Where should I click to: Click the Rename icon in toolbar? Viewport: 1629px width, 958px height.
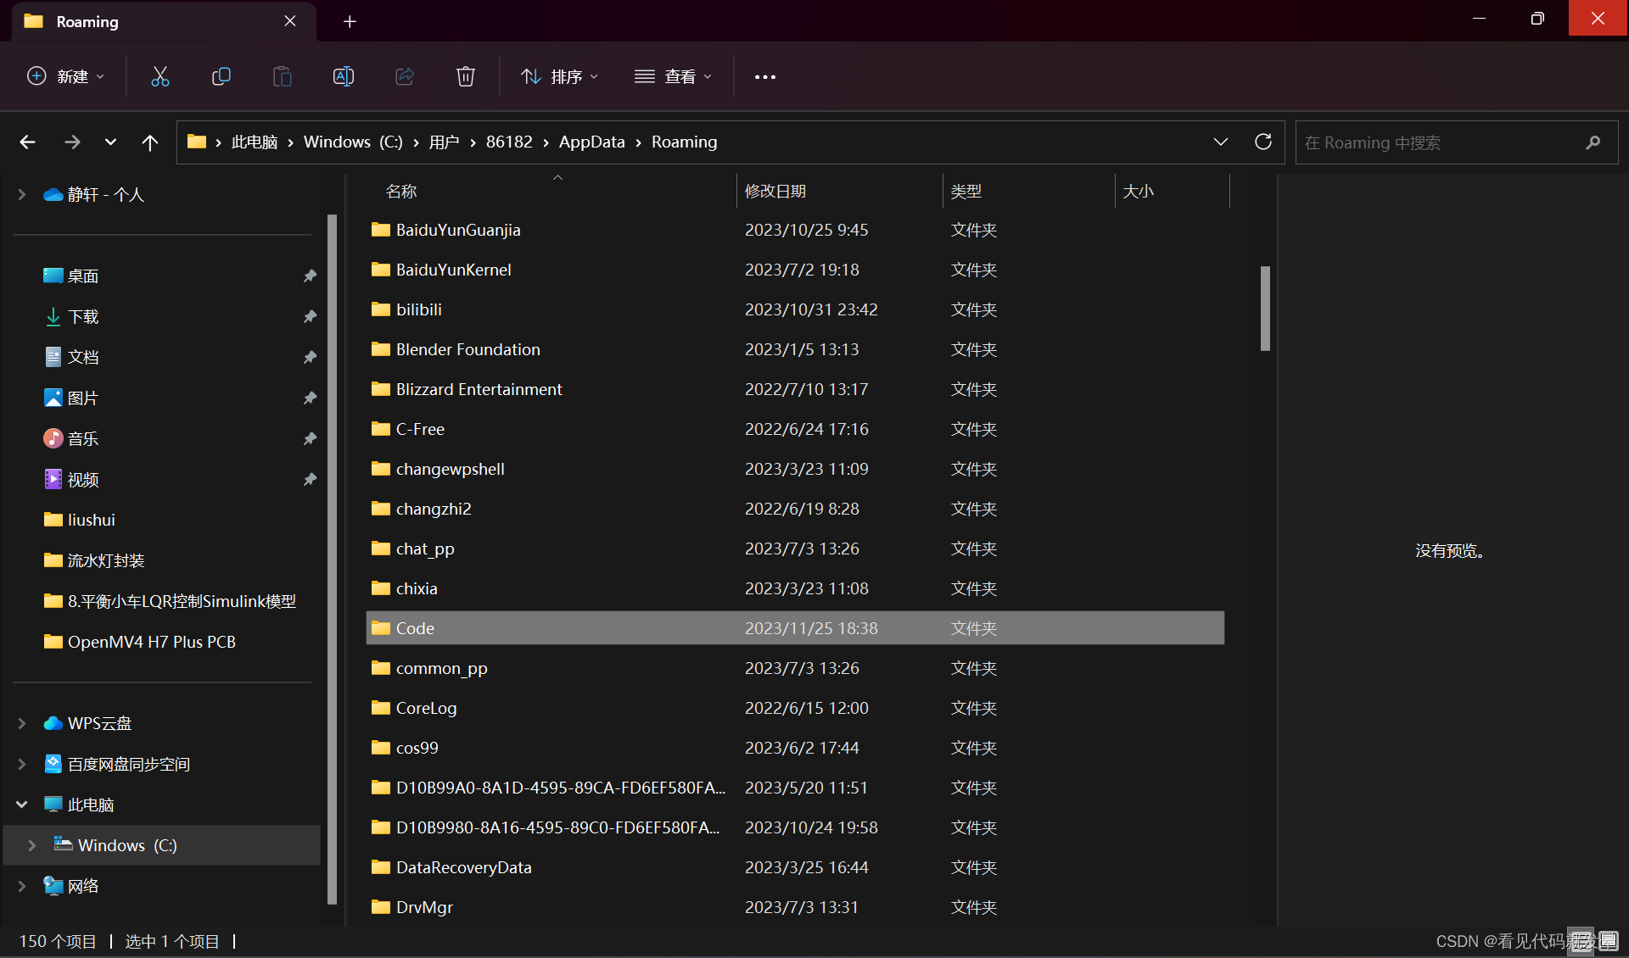click(x=344, y=76)
